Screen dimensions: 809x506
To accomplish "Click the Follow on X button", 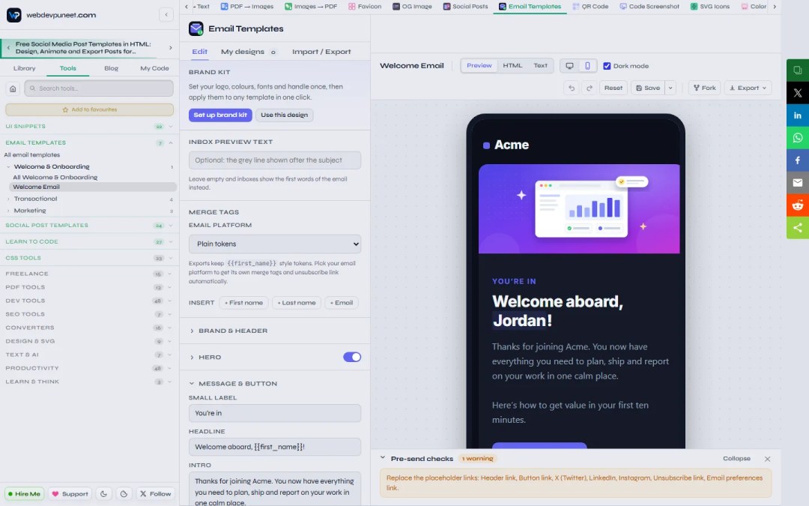I will (155, 493).
